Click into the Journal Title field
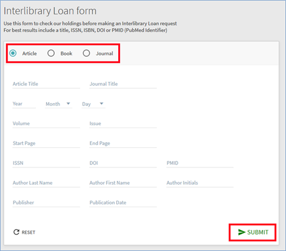Screen dimensions: 286x251 tap(123, 84)
